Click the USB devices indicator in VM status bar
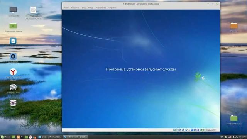 [x=186, y=130]
